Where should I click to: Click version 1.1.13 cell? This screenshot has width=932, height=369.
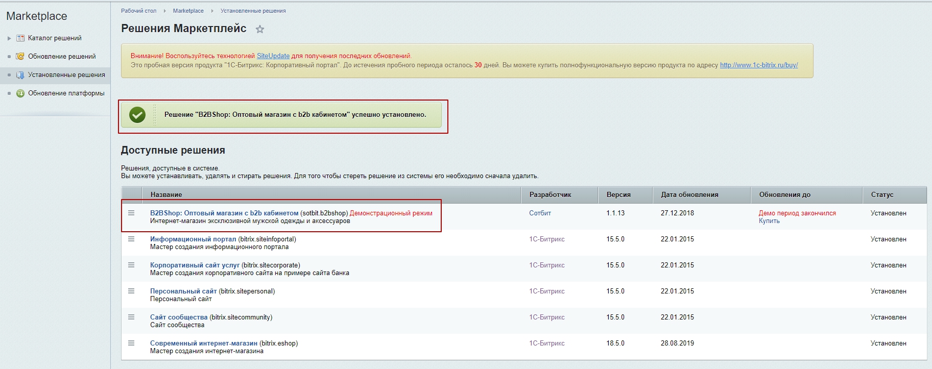615,213
